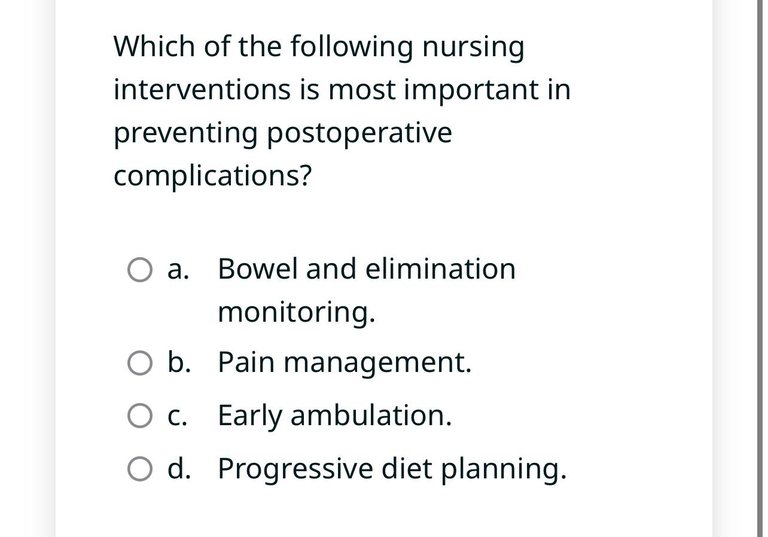768x537 pixels.
Task: Click the text 'Early ambulation.'
Action: tap(335, 415)
